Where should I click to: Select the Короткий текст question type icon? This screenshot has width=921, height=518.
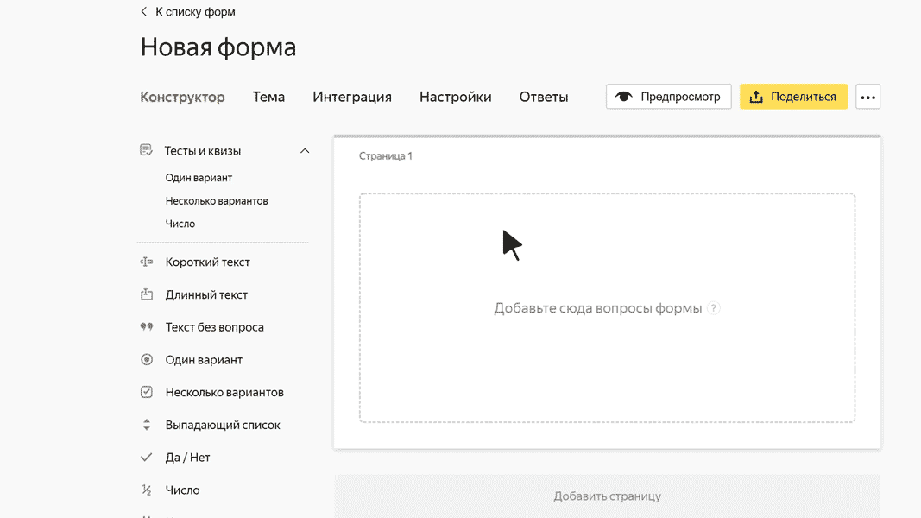pyautogui.click(x=147, y=261)
